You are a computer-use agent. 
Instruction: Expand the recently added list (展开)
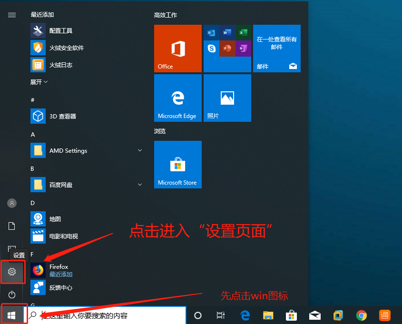click(x=39, y=82)
